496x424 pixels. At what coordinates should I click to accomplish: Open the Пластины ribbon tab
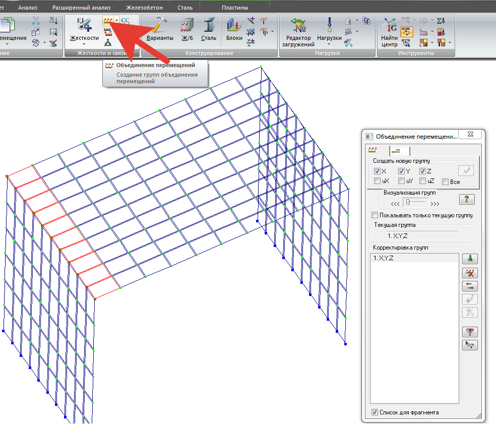[x=235, y=8]
